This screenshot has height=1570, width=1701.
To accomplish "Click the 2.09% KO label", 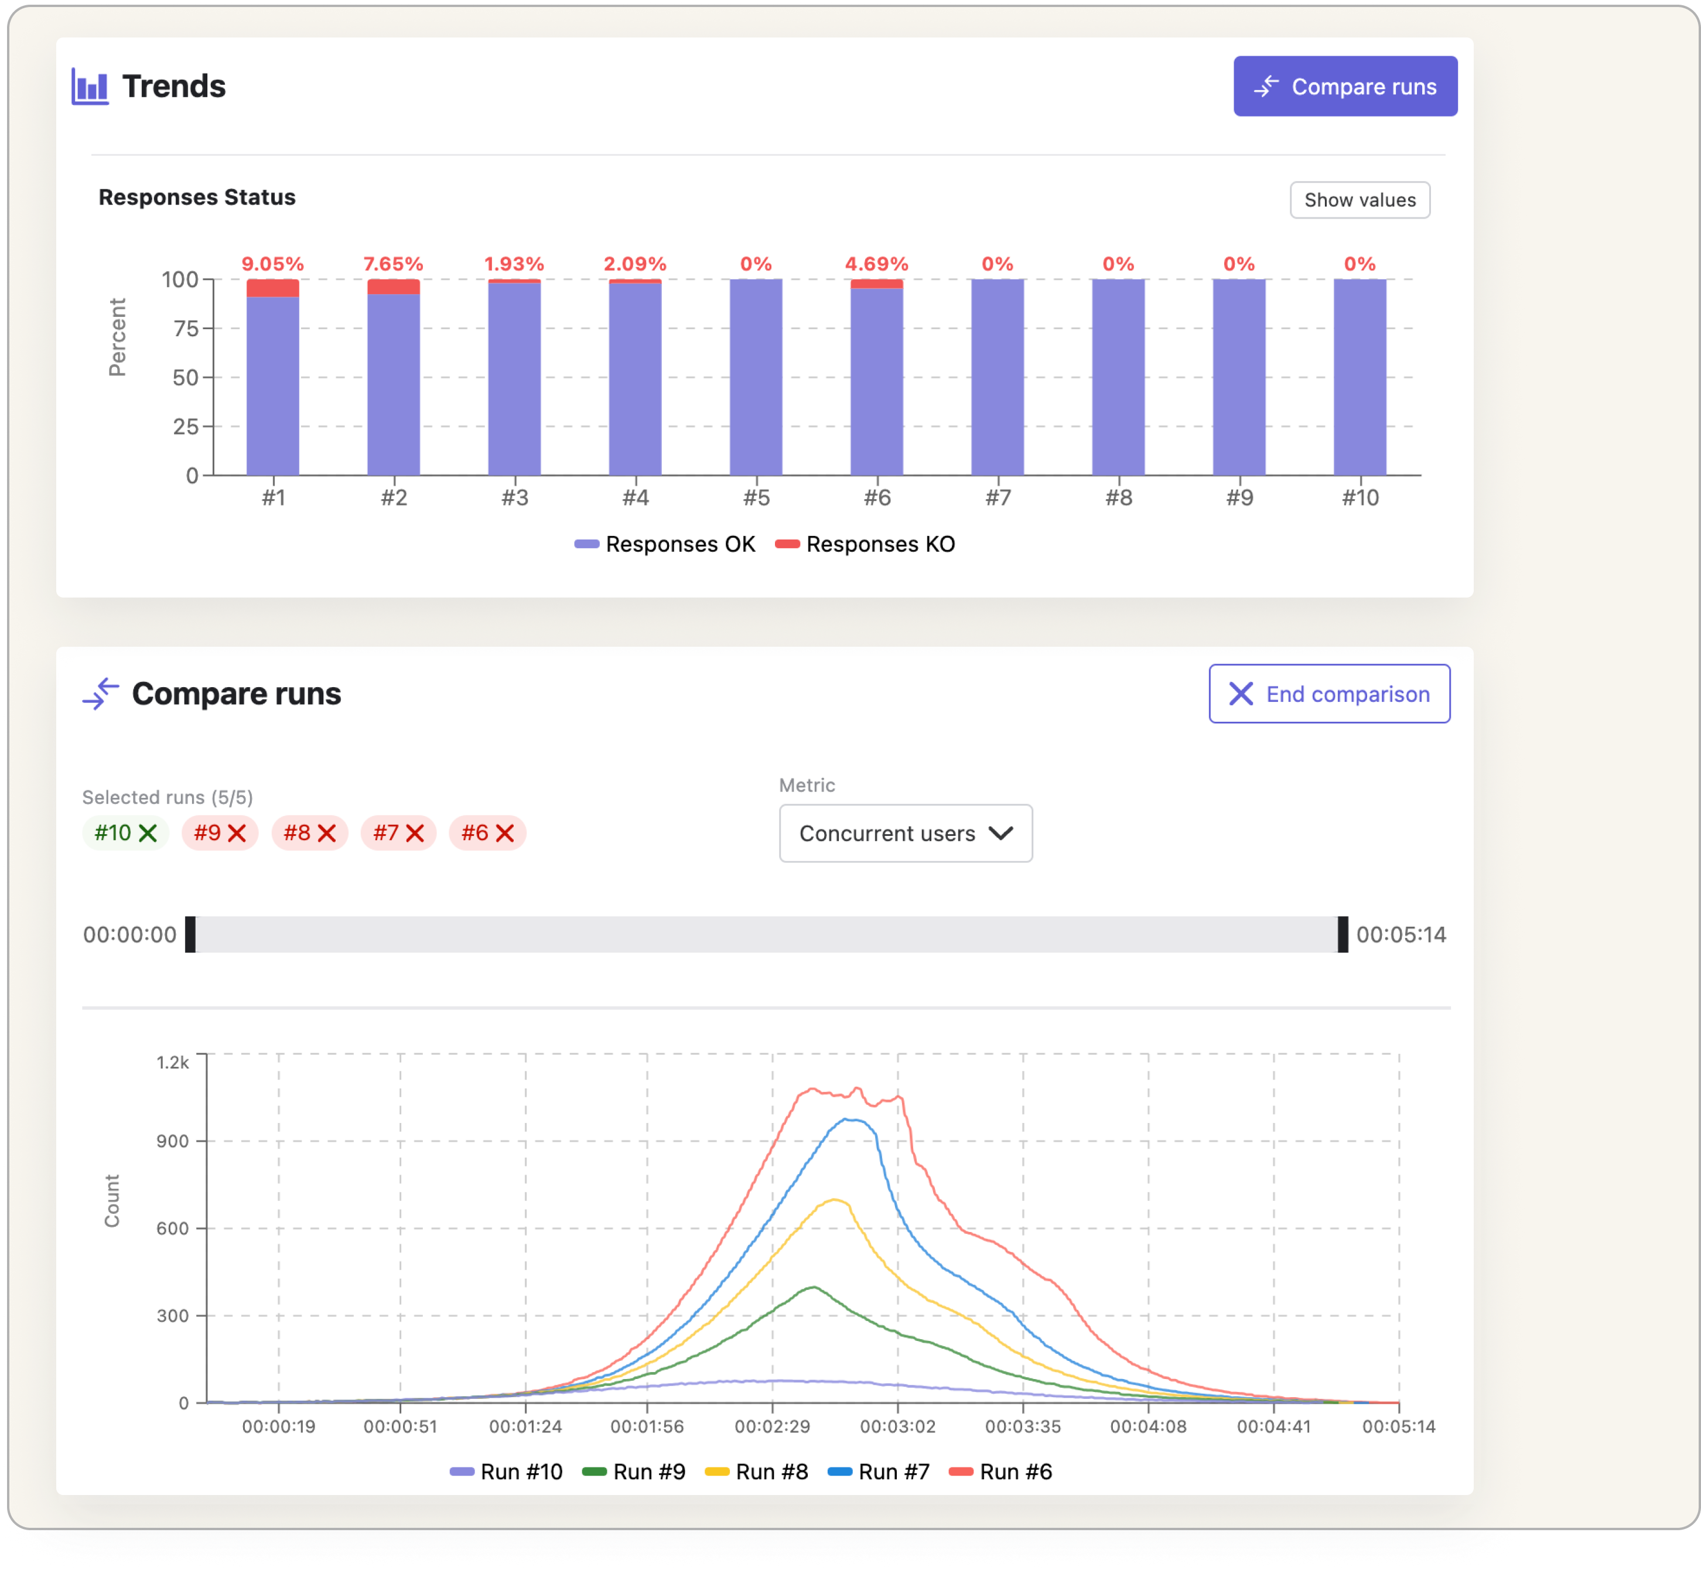I will tap(634, 264).
